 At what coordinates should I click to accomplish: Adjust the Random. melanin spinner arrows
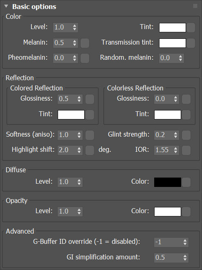180,58
